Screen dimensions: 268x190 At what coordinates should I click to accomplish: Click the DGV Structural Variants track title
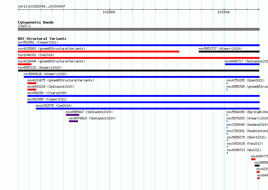click(42, 39)
